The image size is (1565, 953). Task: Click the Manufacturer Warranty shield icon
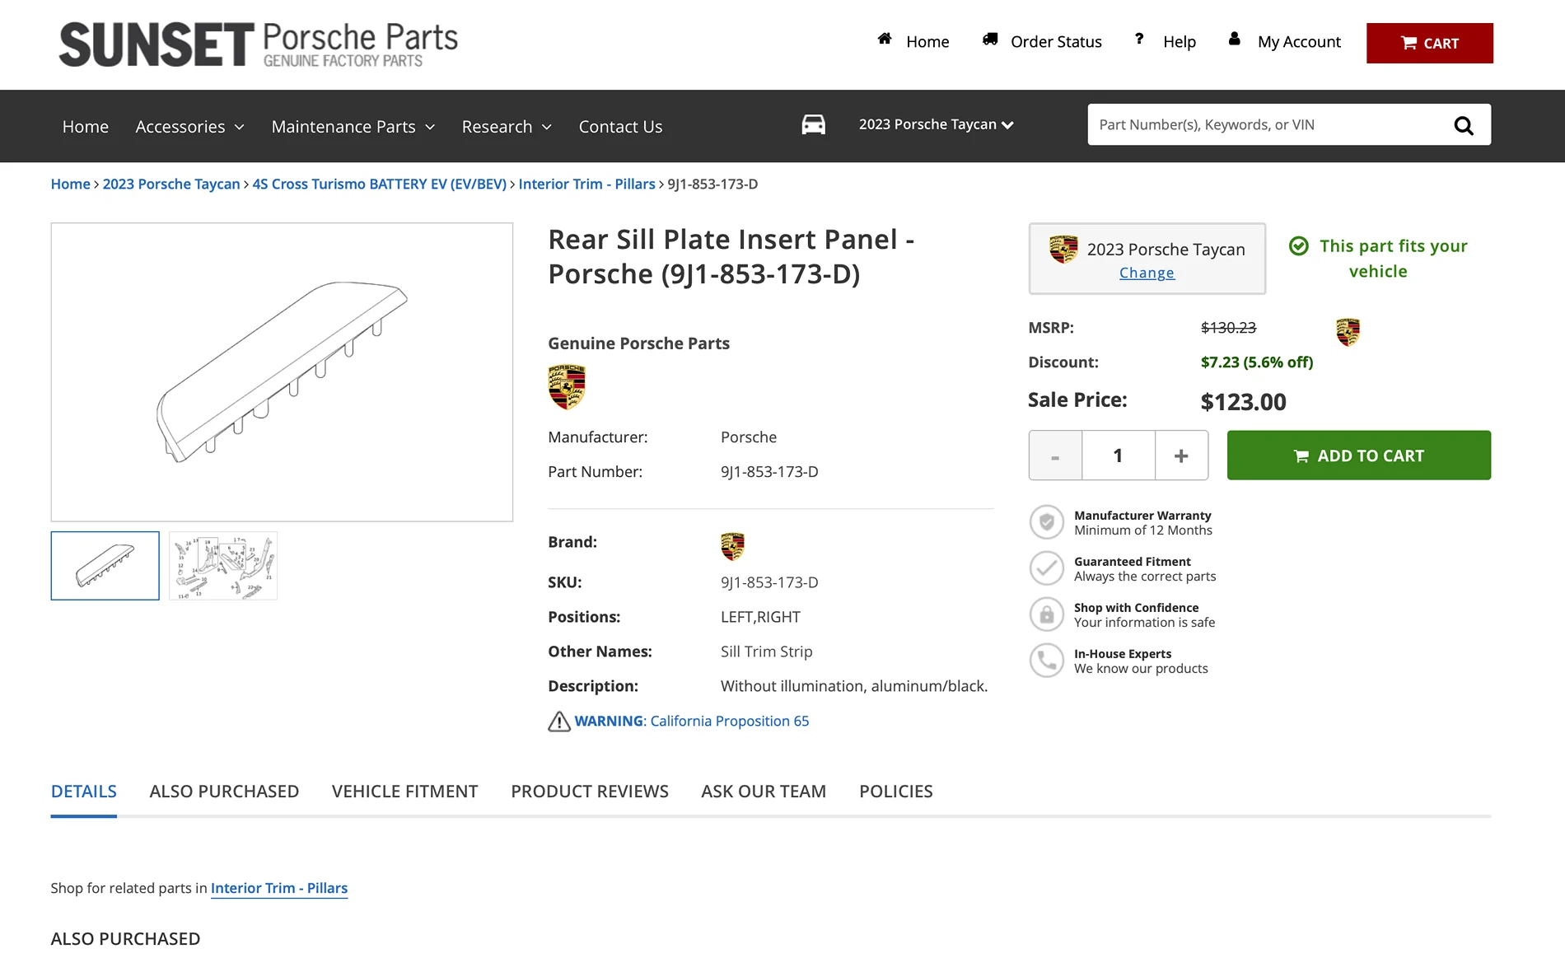coord(1047,522)
